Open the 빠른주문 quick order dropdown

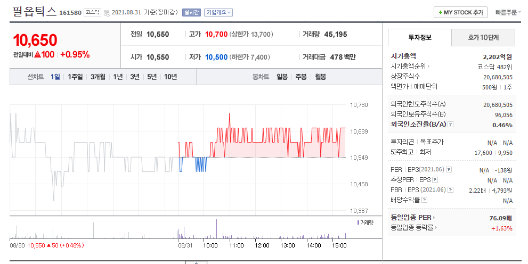(508, 12)
